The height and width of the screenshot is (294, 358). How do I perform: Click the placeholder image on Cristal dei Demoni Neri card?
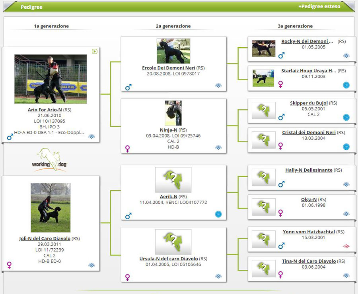tap(263, 140)
